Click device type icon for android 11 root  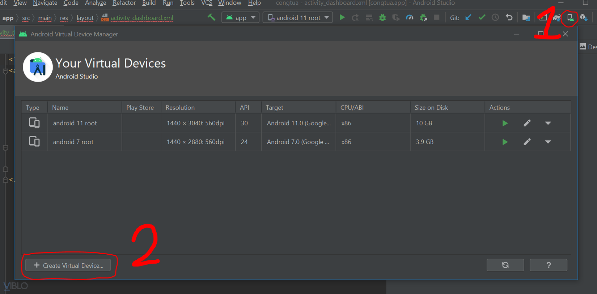[34, 123]
